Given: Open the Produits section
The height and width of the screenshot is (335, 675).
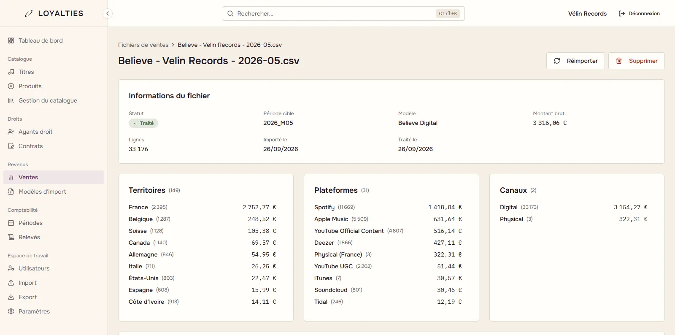Looking at the screenshot, I should click(30, 86).
